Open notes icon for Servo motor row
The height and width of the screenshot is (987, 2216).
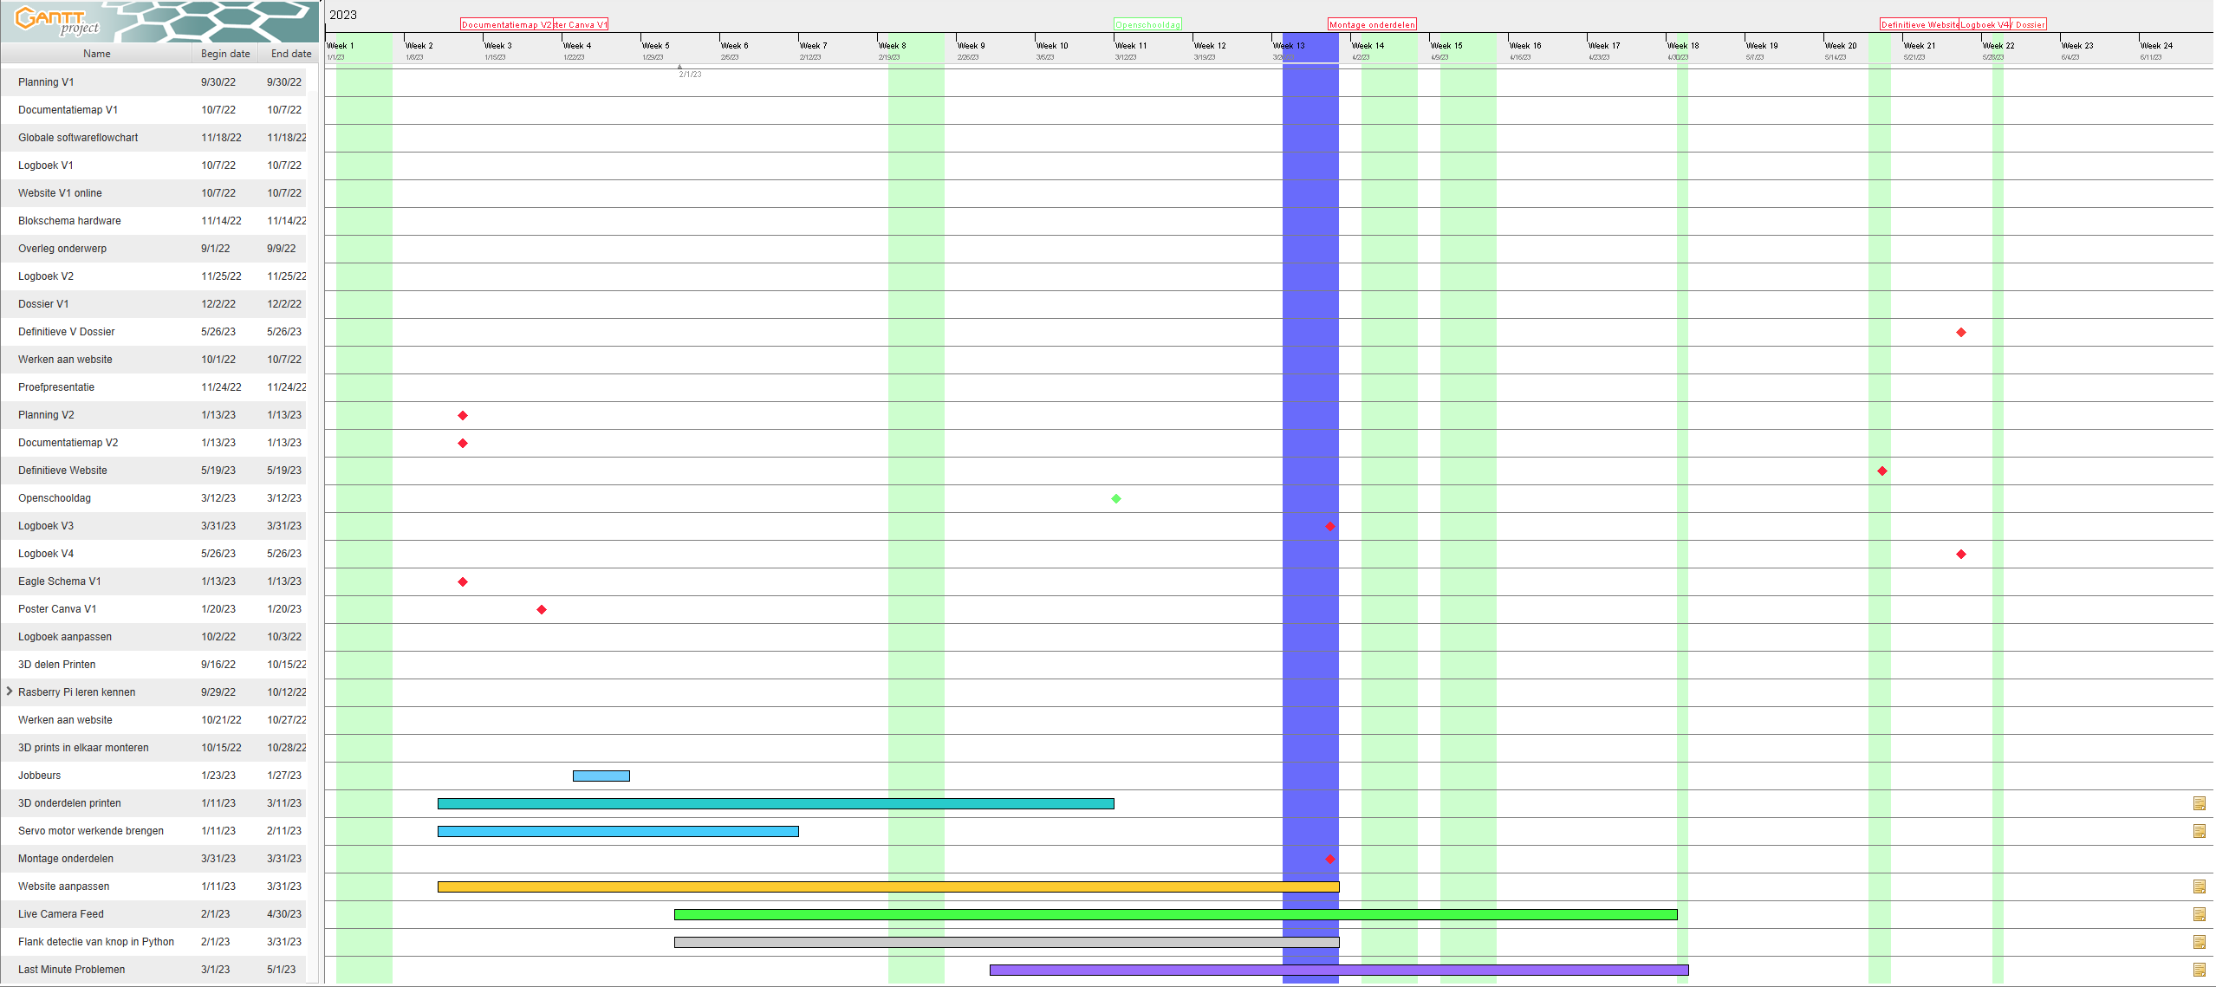coord(2199,831)
